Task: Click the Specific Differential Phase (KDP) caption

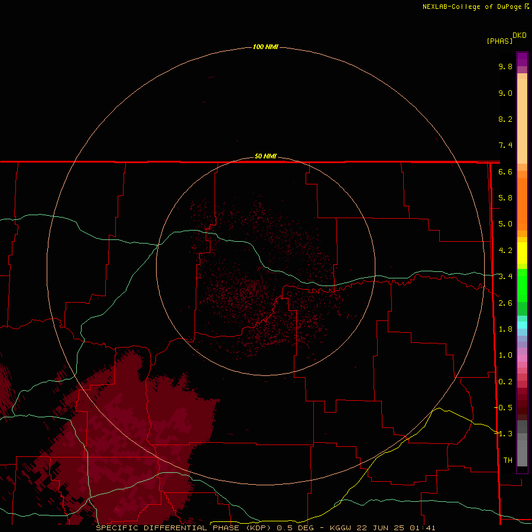Action: click(x=265, y=528)
